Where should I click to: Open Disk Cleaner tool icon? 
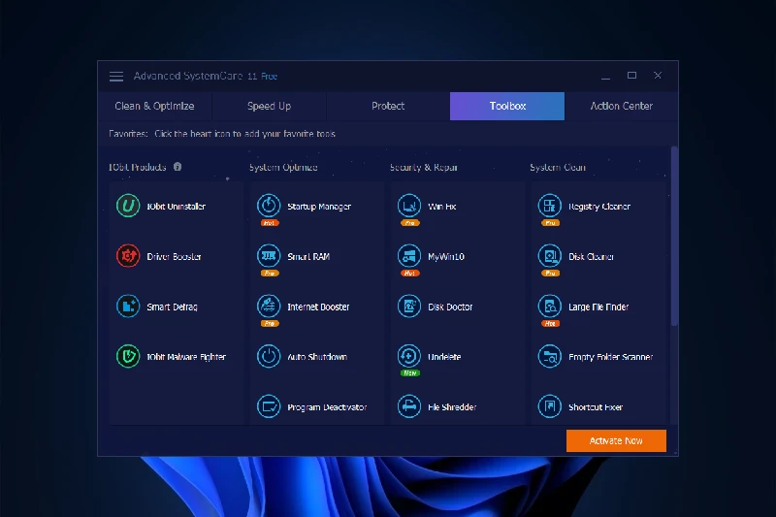[550, 256]
